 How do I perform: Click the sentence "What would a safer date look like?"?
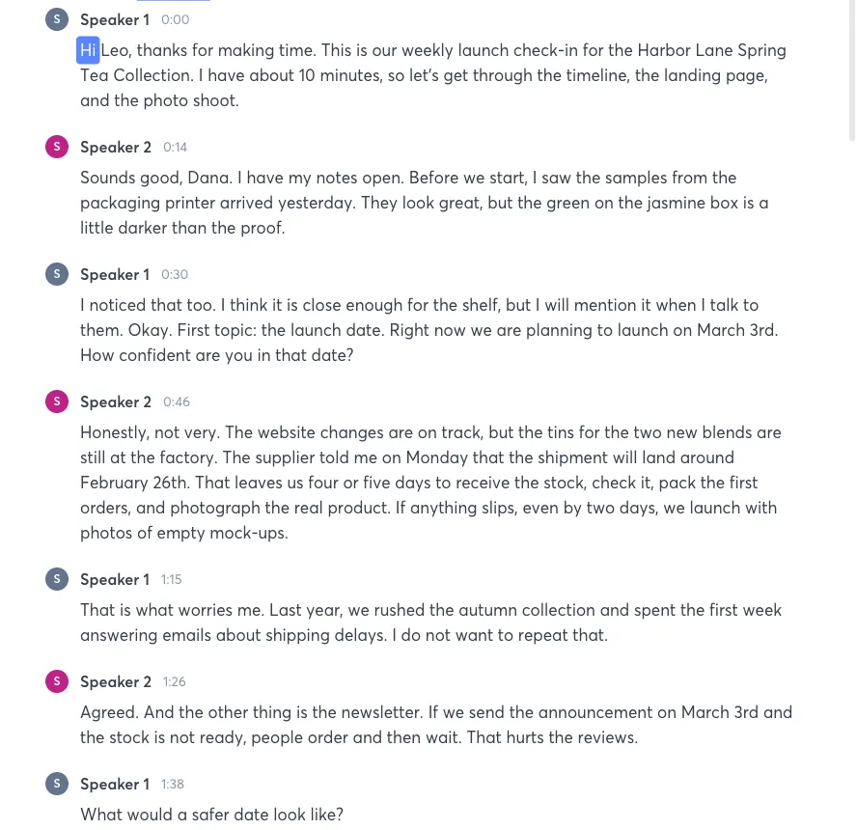pos(211,815)
